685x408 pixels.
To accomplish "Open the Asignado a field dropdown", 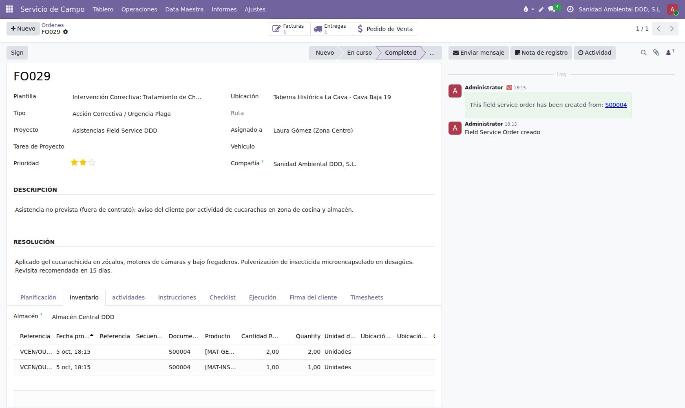I will coord(353,131).
